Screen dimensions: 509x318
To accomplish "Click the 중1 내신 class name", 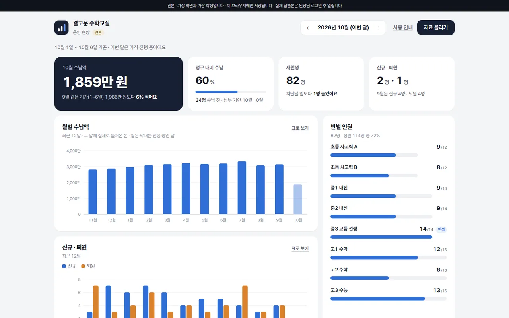I will tap(339, 188).
